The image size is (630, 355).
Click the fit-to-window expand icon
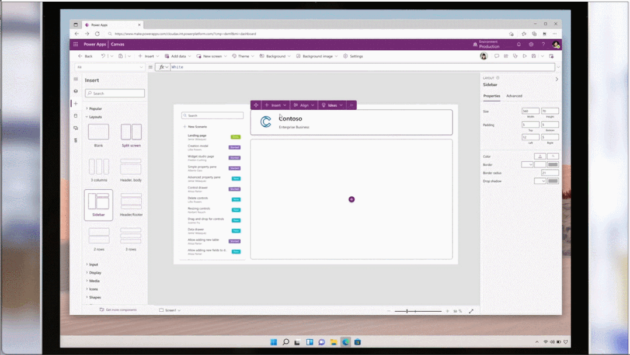click(471, 311)
